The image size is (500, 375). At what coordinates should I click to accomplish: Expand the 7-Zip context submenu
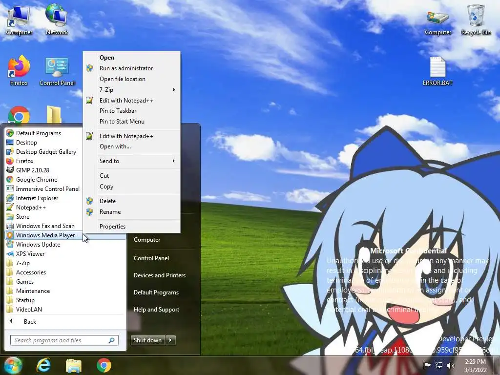click(x=132, y=90)
